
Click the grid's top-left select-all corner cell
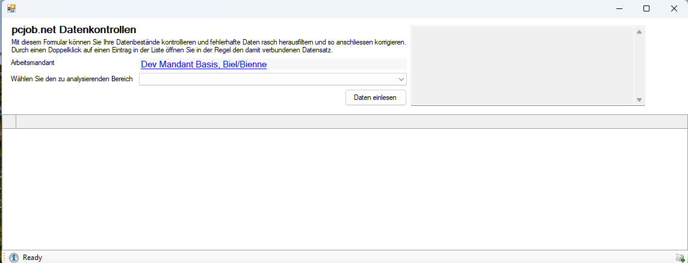(9, 122)
